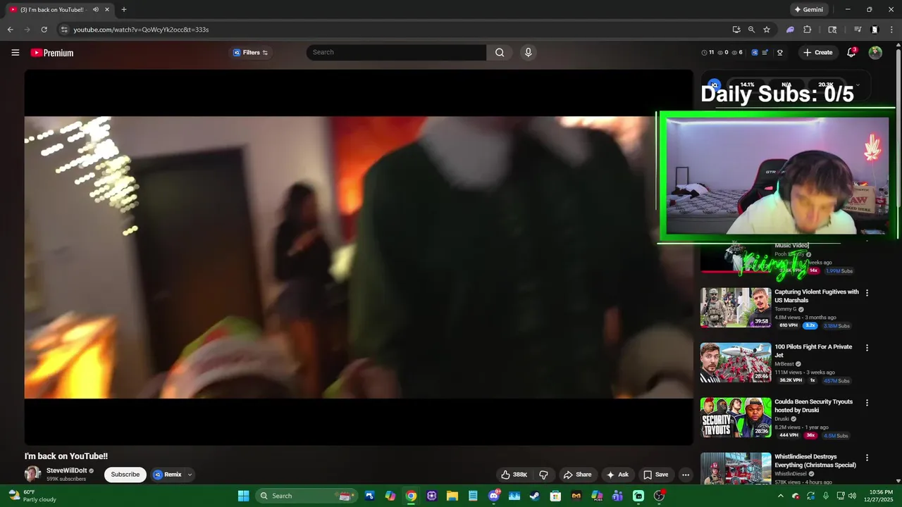
Task: Like the video showing 388K
Action: click(x=514, y=475)
